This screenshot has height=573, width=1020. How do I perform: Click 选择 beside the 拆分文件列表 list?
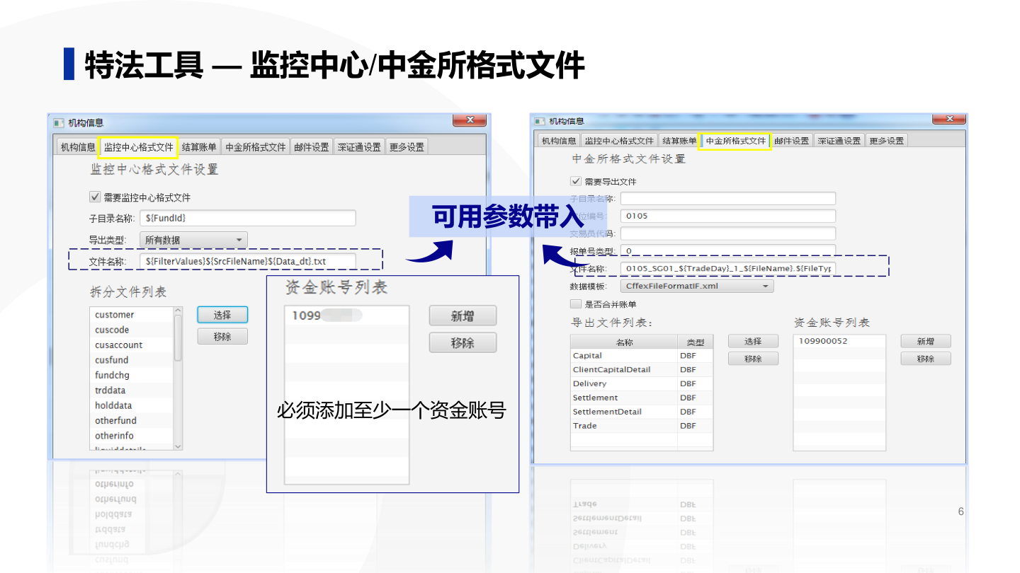click(222, 315)
